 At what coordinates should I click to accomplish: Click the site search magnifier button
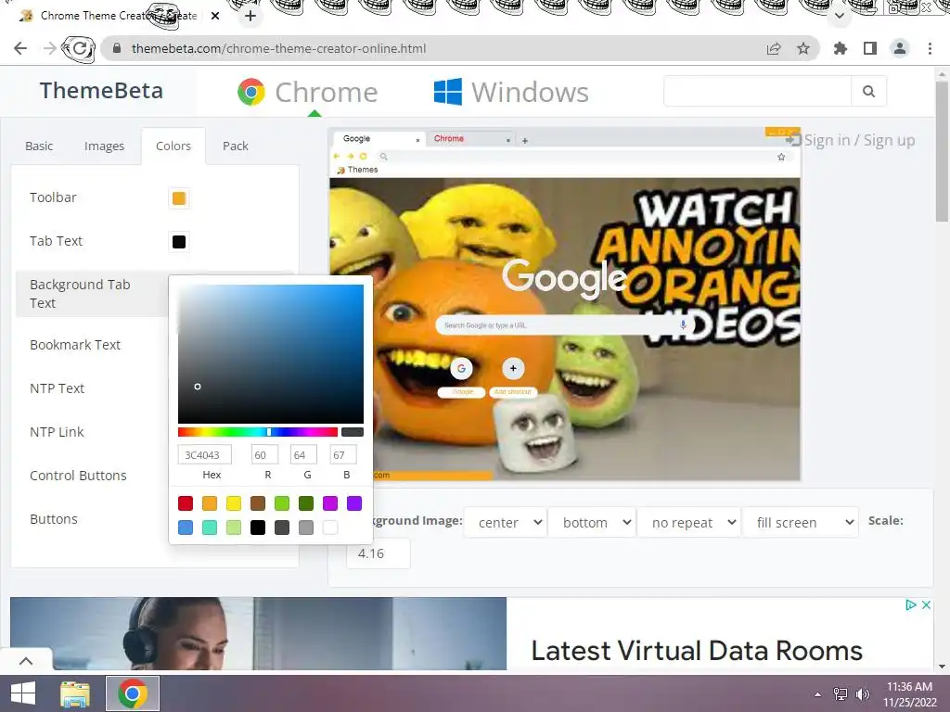(868, 91)
